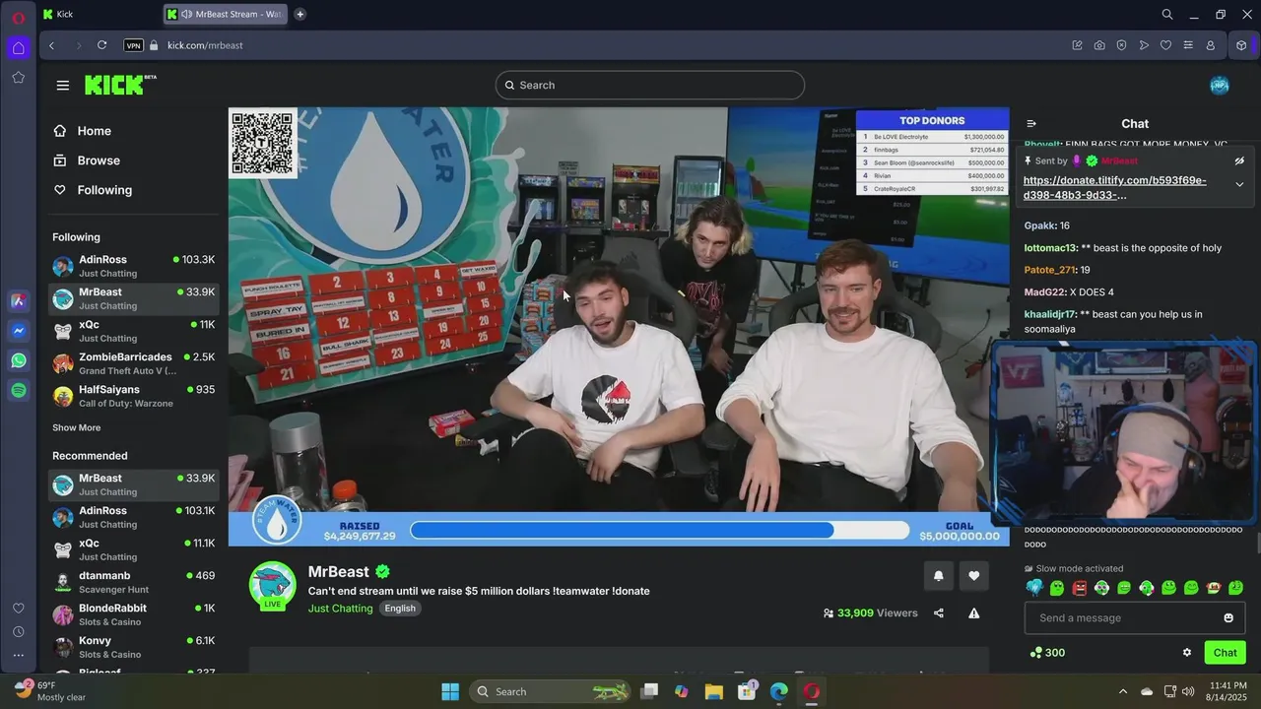Search open tabs with magnifier icon
1261x709 pixels.
pos(1167,14)
